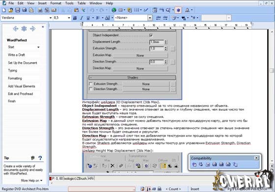
Task: Click the font color icon
Action: [x=107, y=18]
